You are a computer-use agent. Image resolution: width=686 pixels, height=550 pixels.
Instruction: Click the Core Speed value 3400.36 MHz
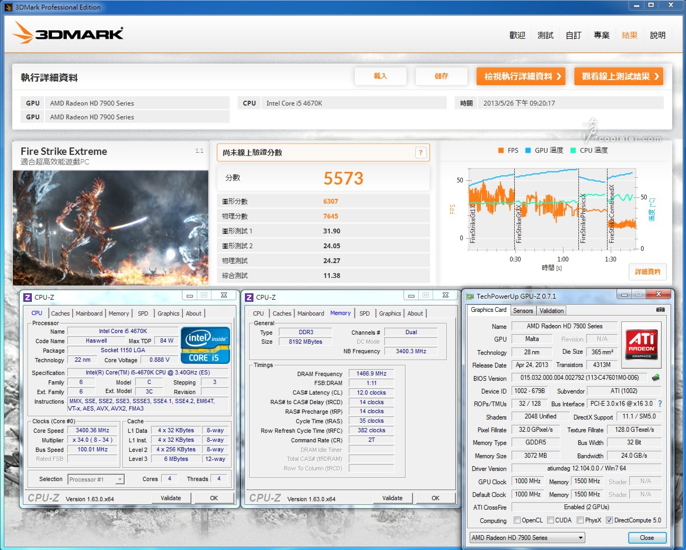click(92, 431)
